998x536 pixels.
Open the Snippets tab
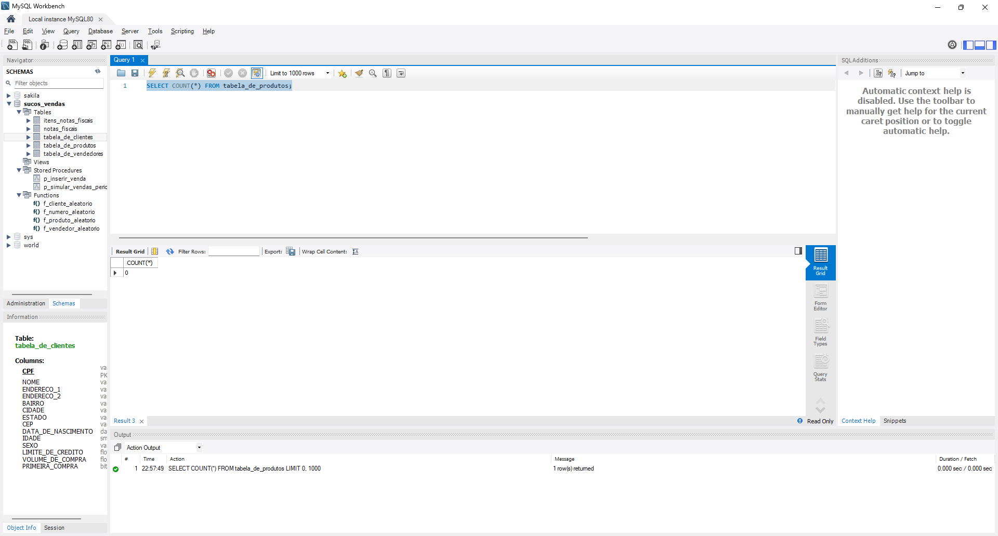pyautogui.click(x=895, y=421)
